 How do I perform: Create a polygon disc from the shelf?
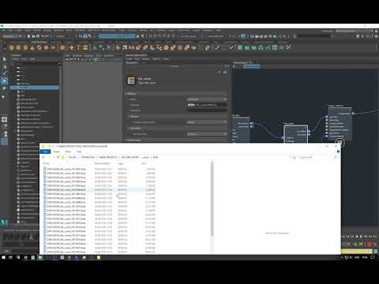[x=53, y=47]
